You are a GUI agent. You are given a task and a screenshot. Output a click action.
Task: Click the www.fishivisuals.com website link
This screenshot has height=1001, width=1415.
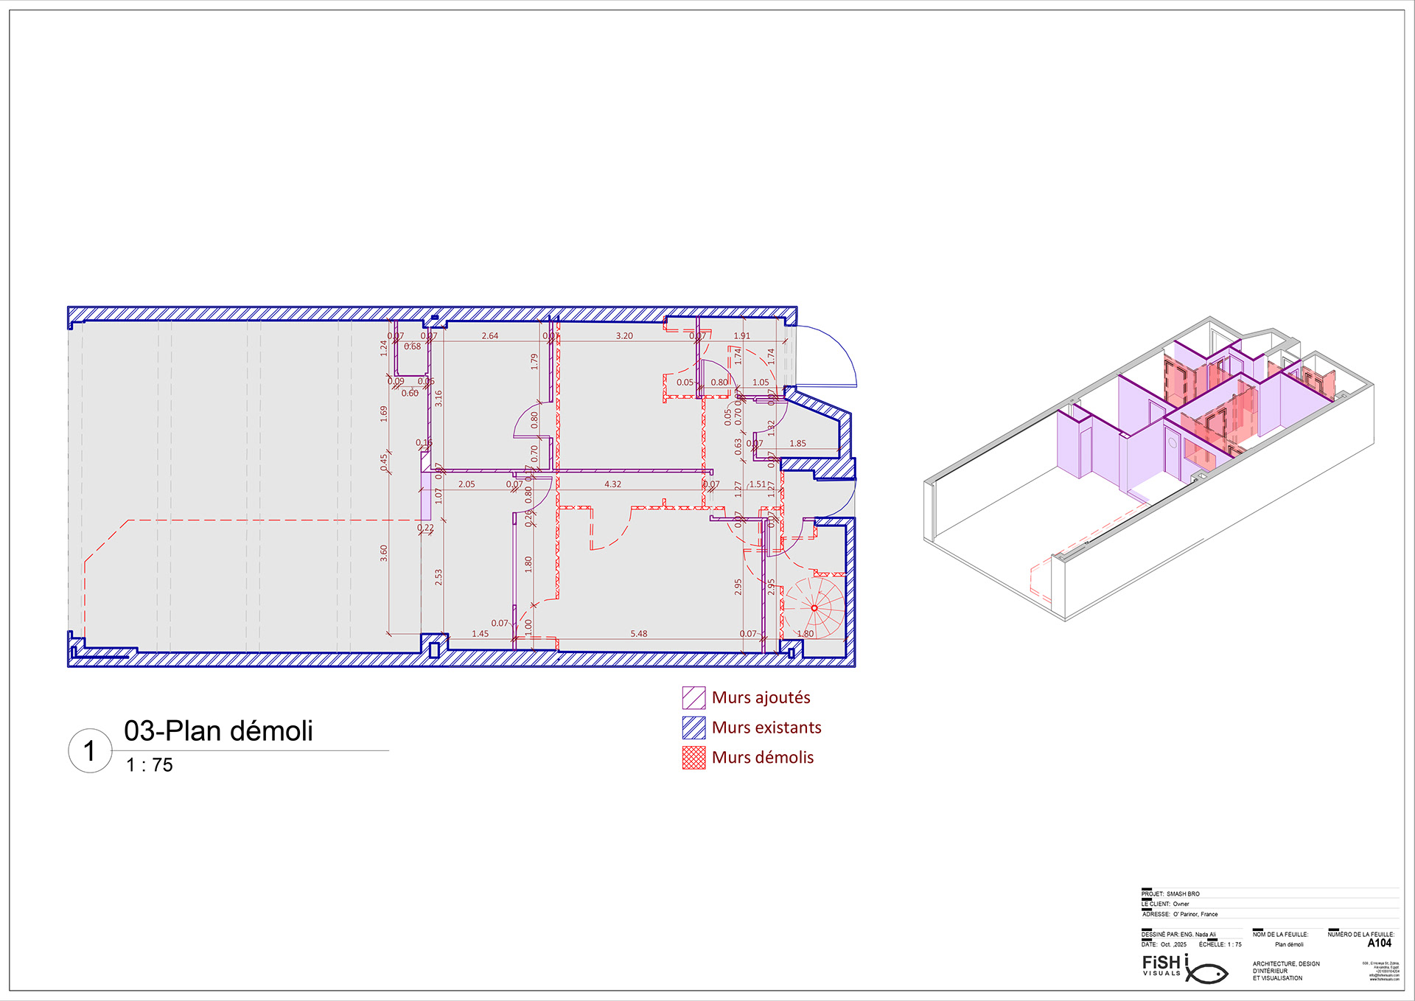[1384, 980]
